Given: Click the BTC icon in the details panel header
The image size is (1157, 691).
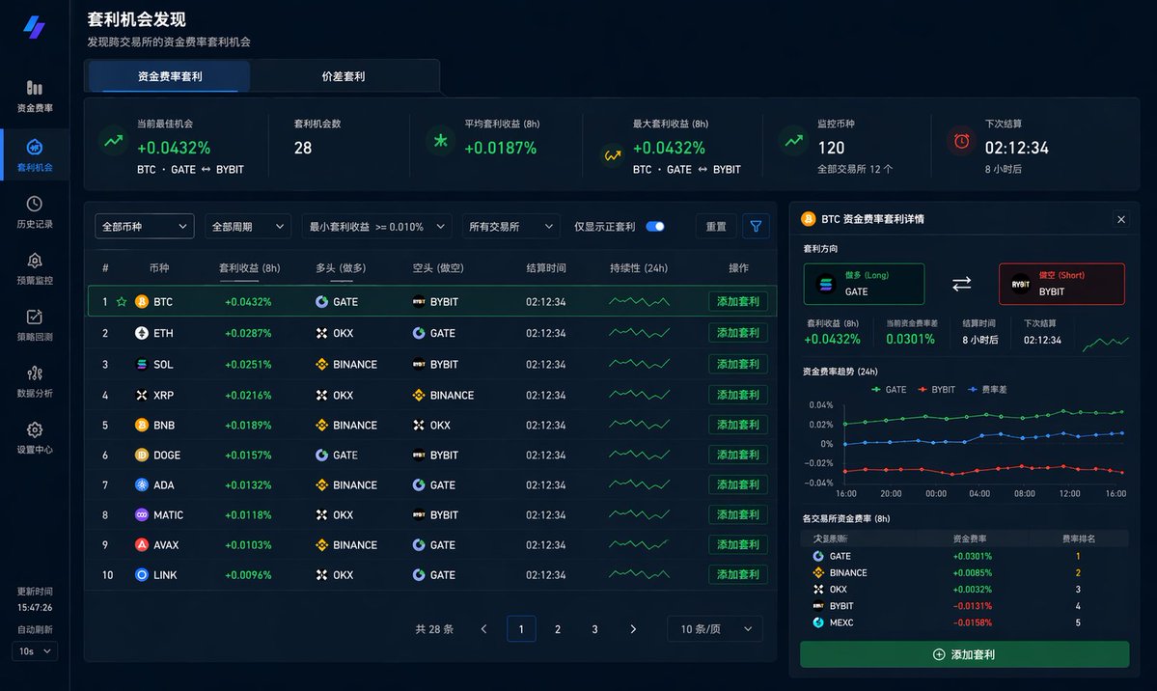Looking at the screenshot, I should [x=808, y=218].
